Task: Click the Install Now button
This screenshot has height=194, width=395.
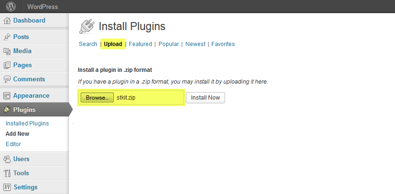Action: [x=205, y=98]
